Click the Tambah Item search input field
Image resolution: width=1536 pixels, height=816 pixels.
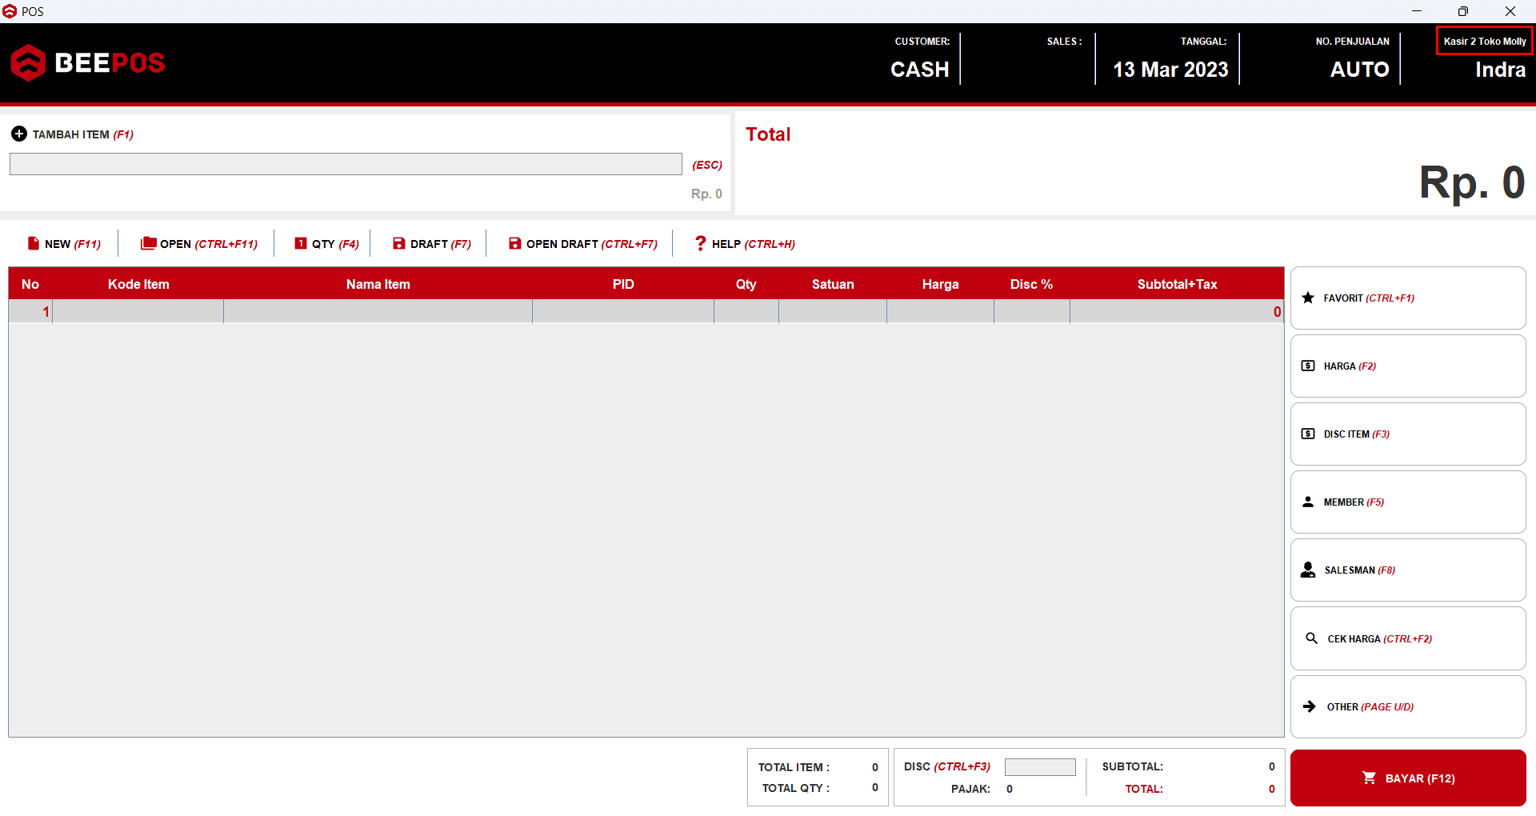coord(346,164)
